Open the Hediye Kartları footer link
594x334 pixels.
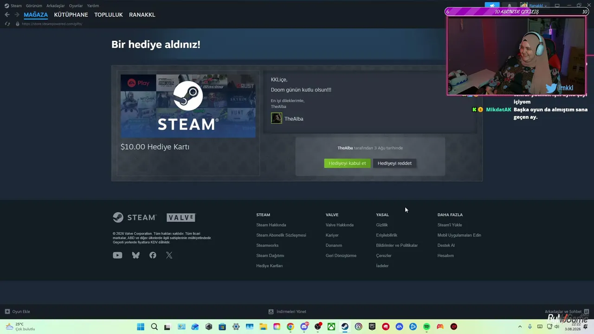point(270,266)
